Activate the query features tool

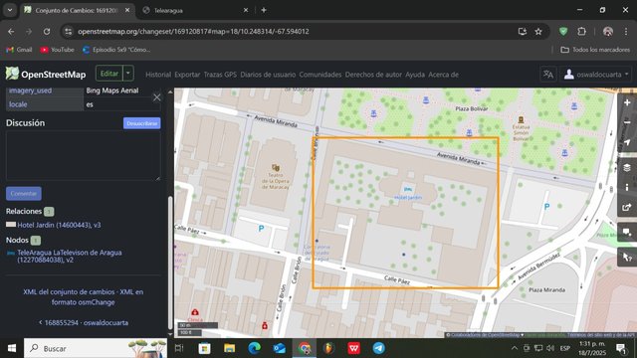tap(627, 257)
